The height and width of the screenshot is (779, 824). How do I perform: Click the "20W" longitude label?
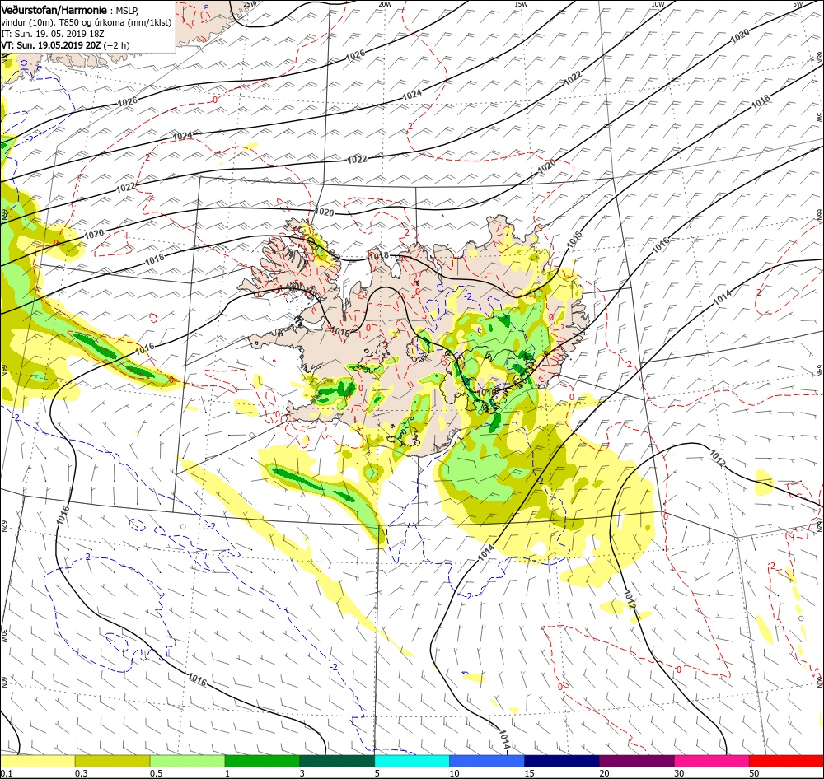click(x=385, y=4)
